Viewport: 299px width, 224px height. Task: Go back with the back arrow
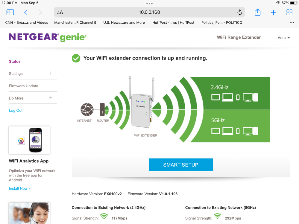[26, 12]
